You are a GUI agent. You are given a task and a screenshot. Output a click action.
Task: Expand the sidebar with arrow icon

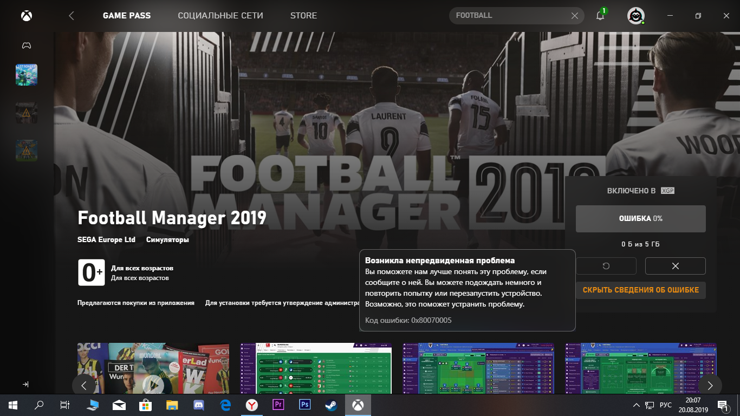click(x=25, y=384)
